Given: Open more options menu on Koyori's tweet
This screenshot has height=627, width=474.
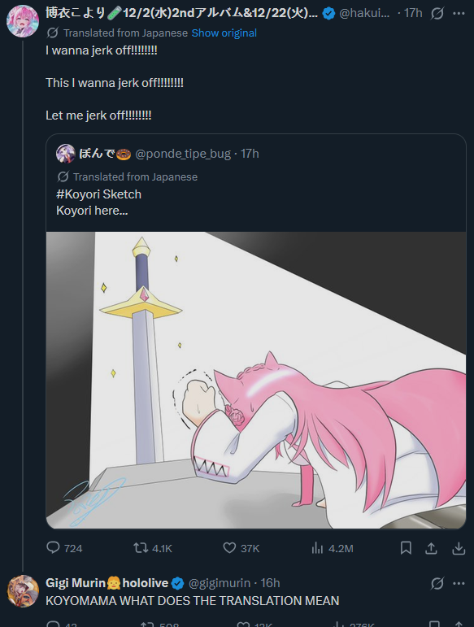Looking at the screenshot, I should pos(459,14).
